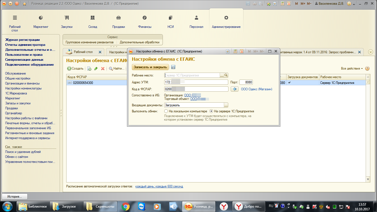This screenshot has width=377, height=212.
Task: Open the Маркетинг section
Action: click(x=41, y=22)
